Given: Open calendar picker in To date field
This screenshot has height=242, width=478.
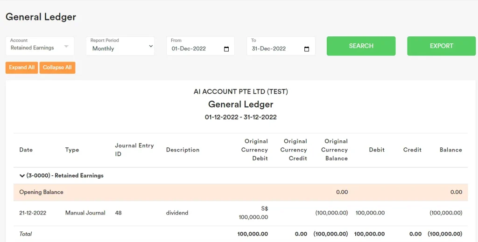Looking at the screenshot, I should [307, 49].
